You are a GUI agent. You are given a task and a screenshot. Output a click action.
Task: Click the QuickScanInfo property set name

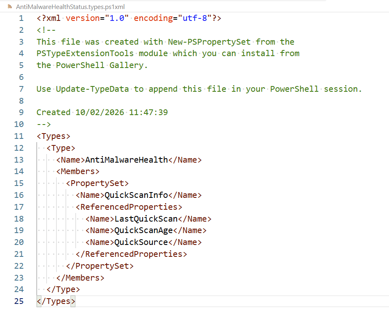coord(136,195)
